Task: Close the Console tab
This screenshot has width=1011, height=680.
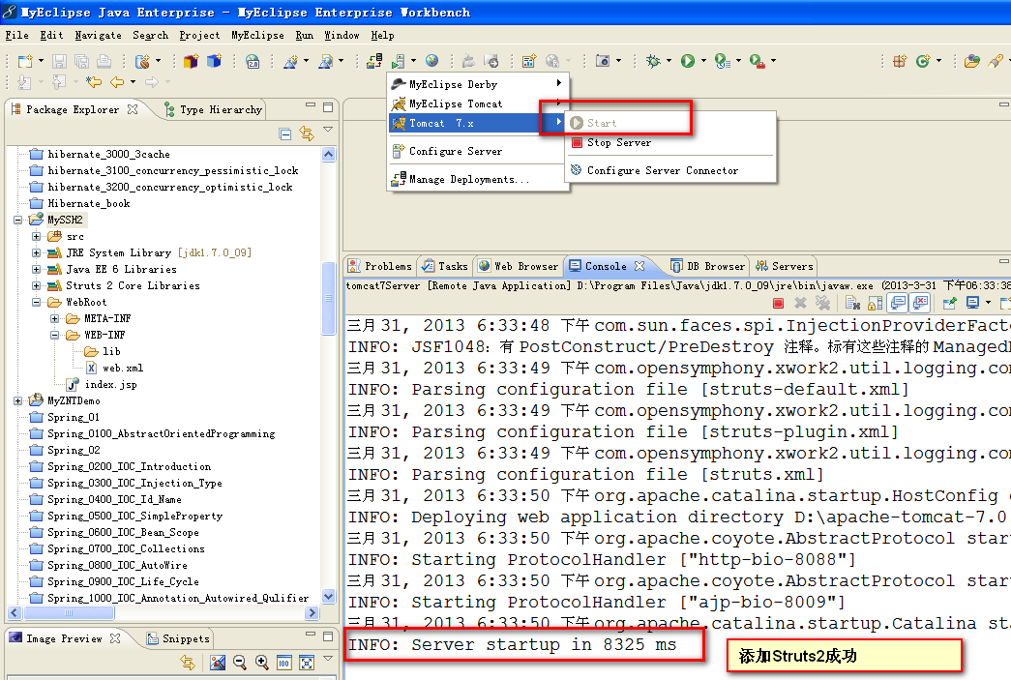Action: pyautogui.click(x=639, y=266)
